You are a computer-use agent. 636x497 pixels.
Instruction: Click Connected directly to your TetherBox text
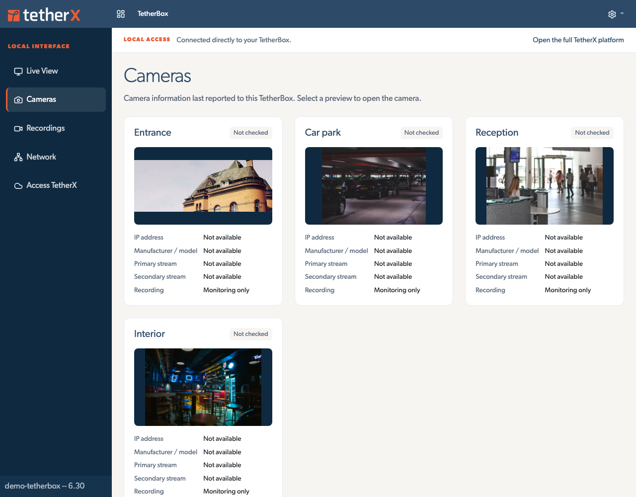click(x=234, y=40)
